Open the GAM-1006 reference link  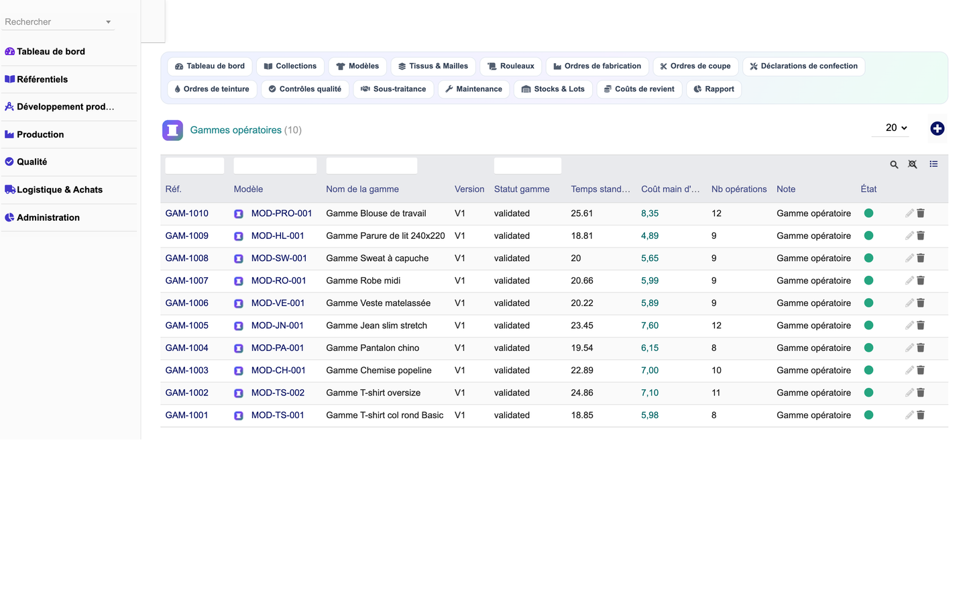[x=187, y=303]
